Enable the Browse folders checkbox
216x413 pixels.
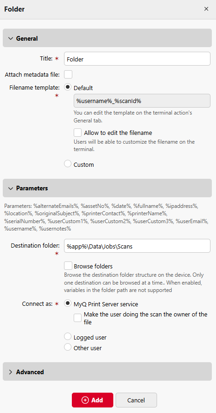point(68,266)
